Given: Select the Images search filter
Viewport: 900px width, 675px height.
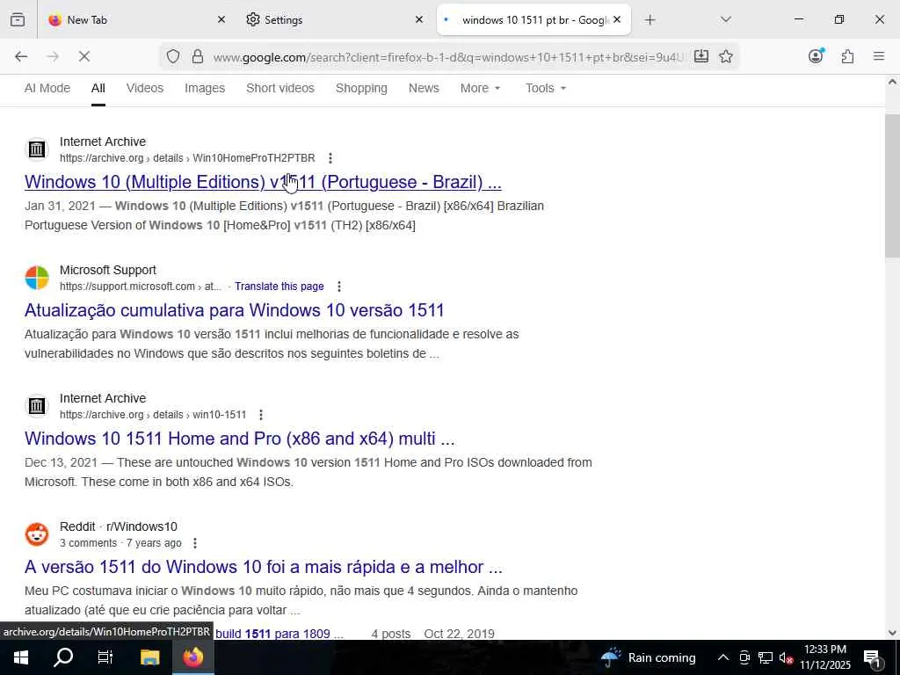Looking at the screenshot, I should 204,88.
